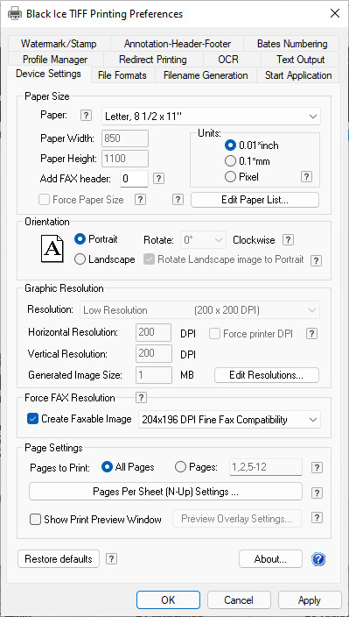This screenshot has height=617, width=349.
Task: Switch to the File Formats tab
Action: coord(122,75)
